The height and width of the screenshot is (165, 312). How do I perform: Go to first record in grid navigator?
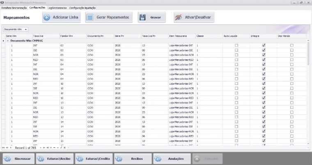3,147
